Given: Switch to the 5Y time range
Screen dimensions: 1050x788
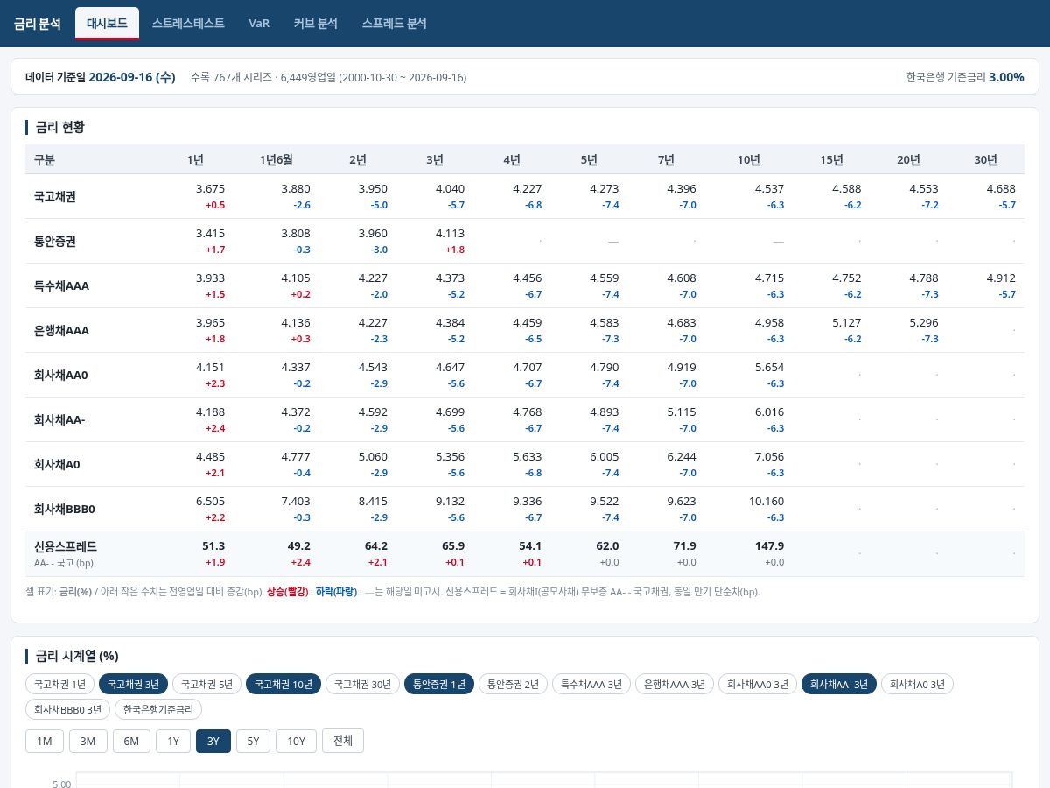Looking at the screenshot, I should tap(253, 741).
